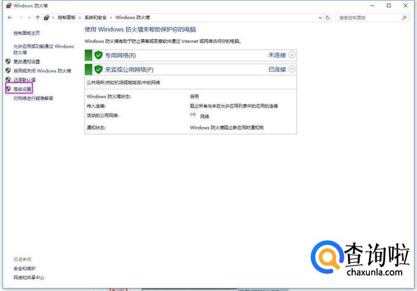Open 控制面板主页 link
Screen dimensions: 417x291
click(26, 33)
